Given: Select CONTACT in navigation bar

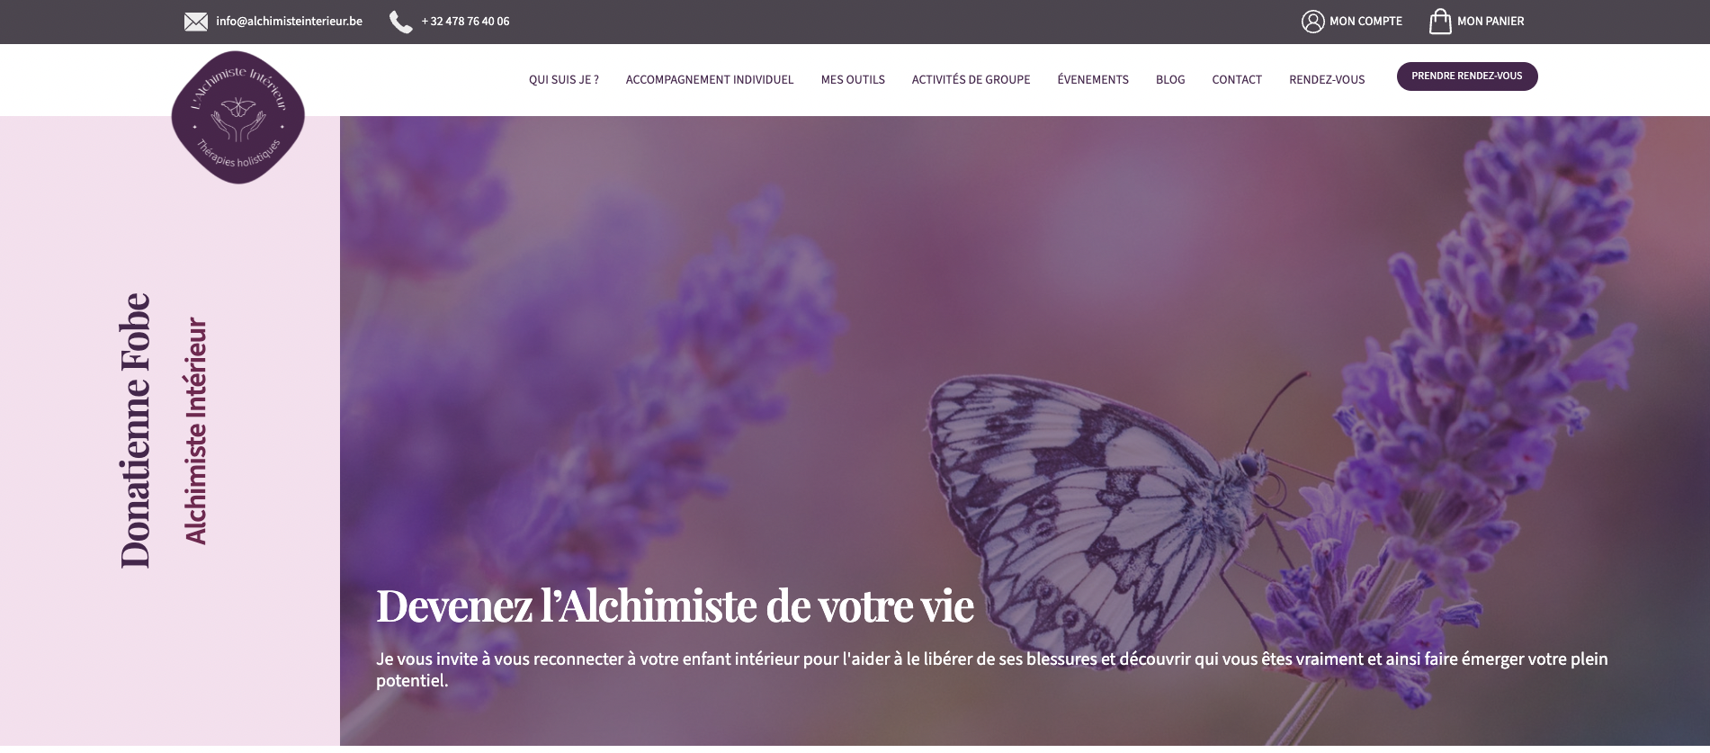Looking at the screenshot, I should tap(1237, 80).
